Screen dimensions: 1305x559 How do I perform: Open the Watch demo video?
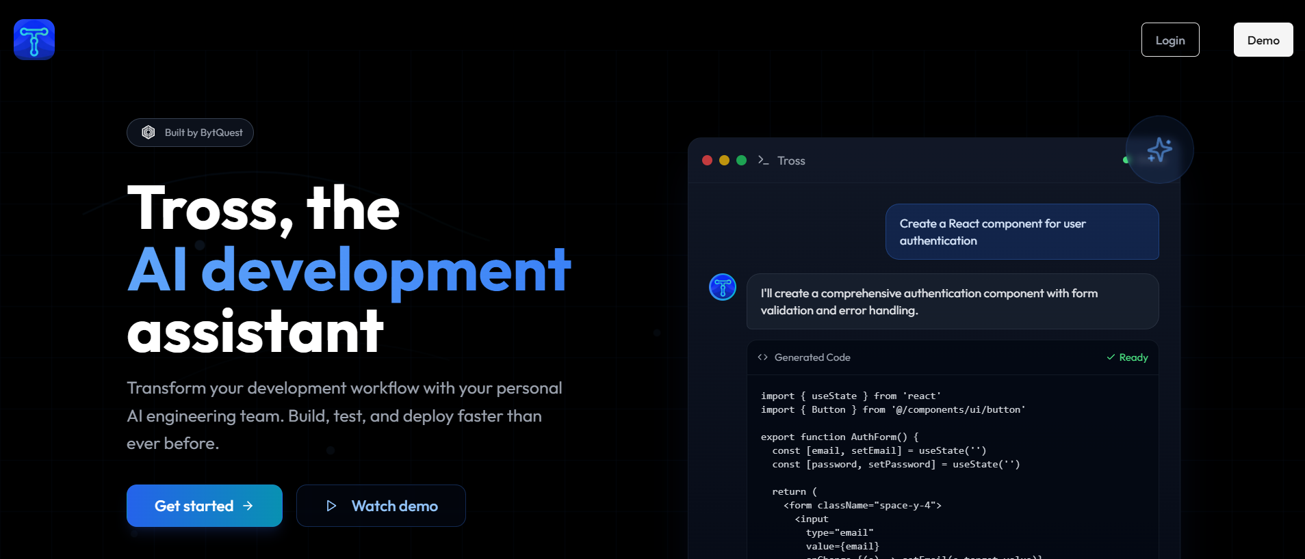[381, 506]
